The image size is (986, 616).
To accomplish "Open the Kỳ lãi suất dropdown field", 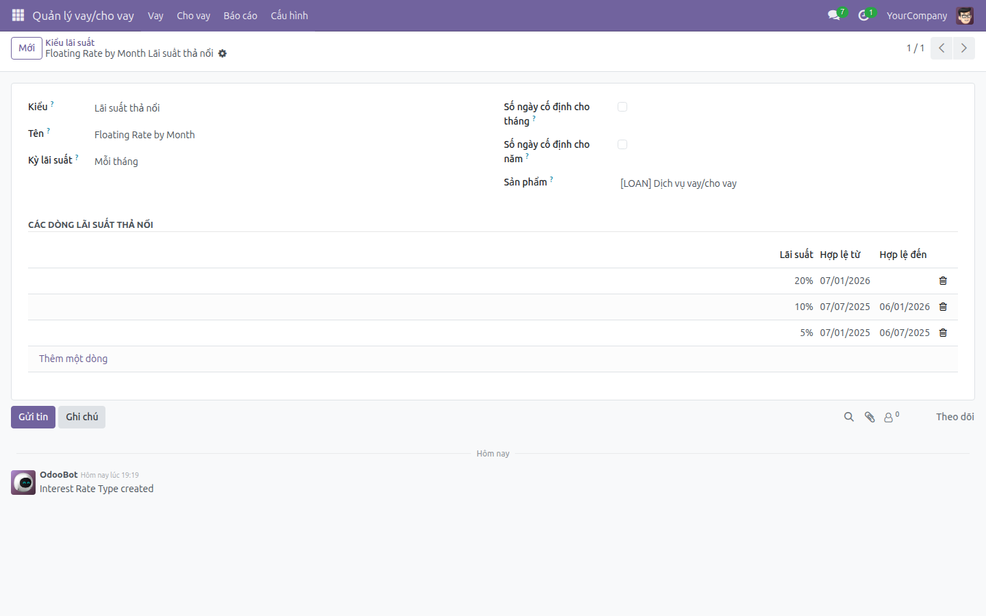I will pos(283,162).
